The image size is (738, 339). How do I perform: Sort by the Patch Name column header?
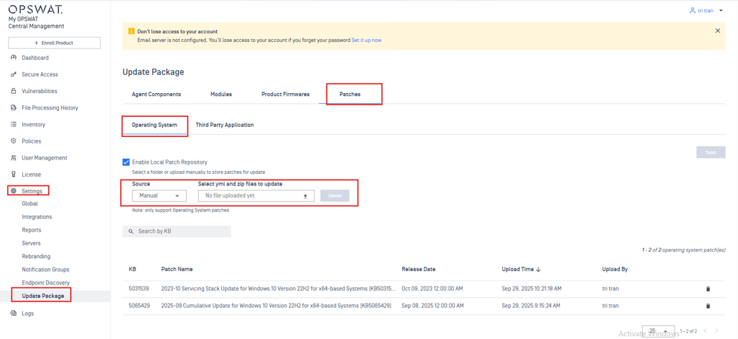pyautogui.click(x=177, y=269)
